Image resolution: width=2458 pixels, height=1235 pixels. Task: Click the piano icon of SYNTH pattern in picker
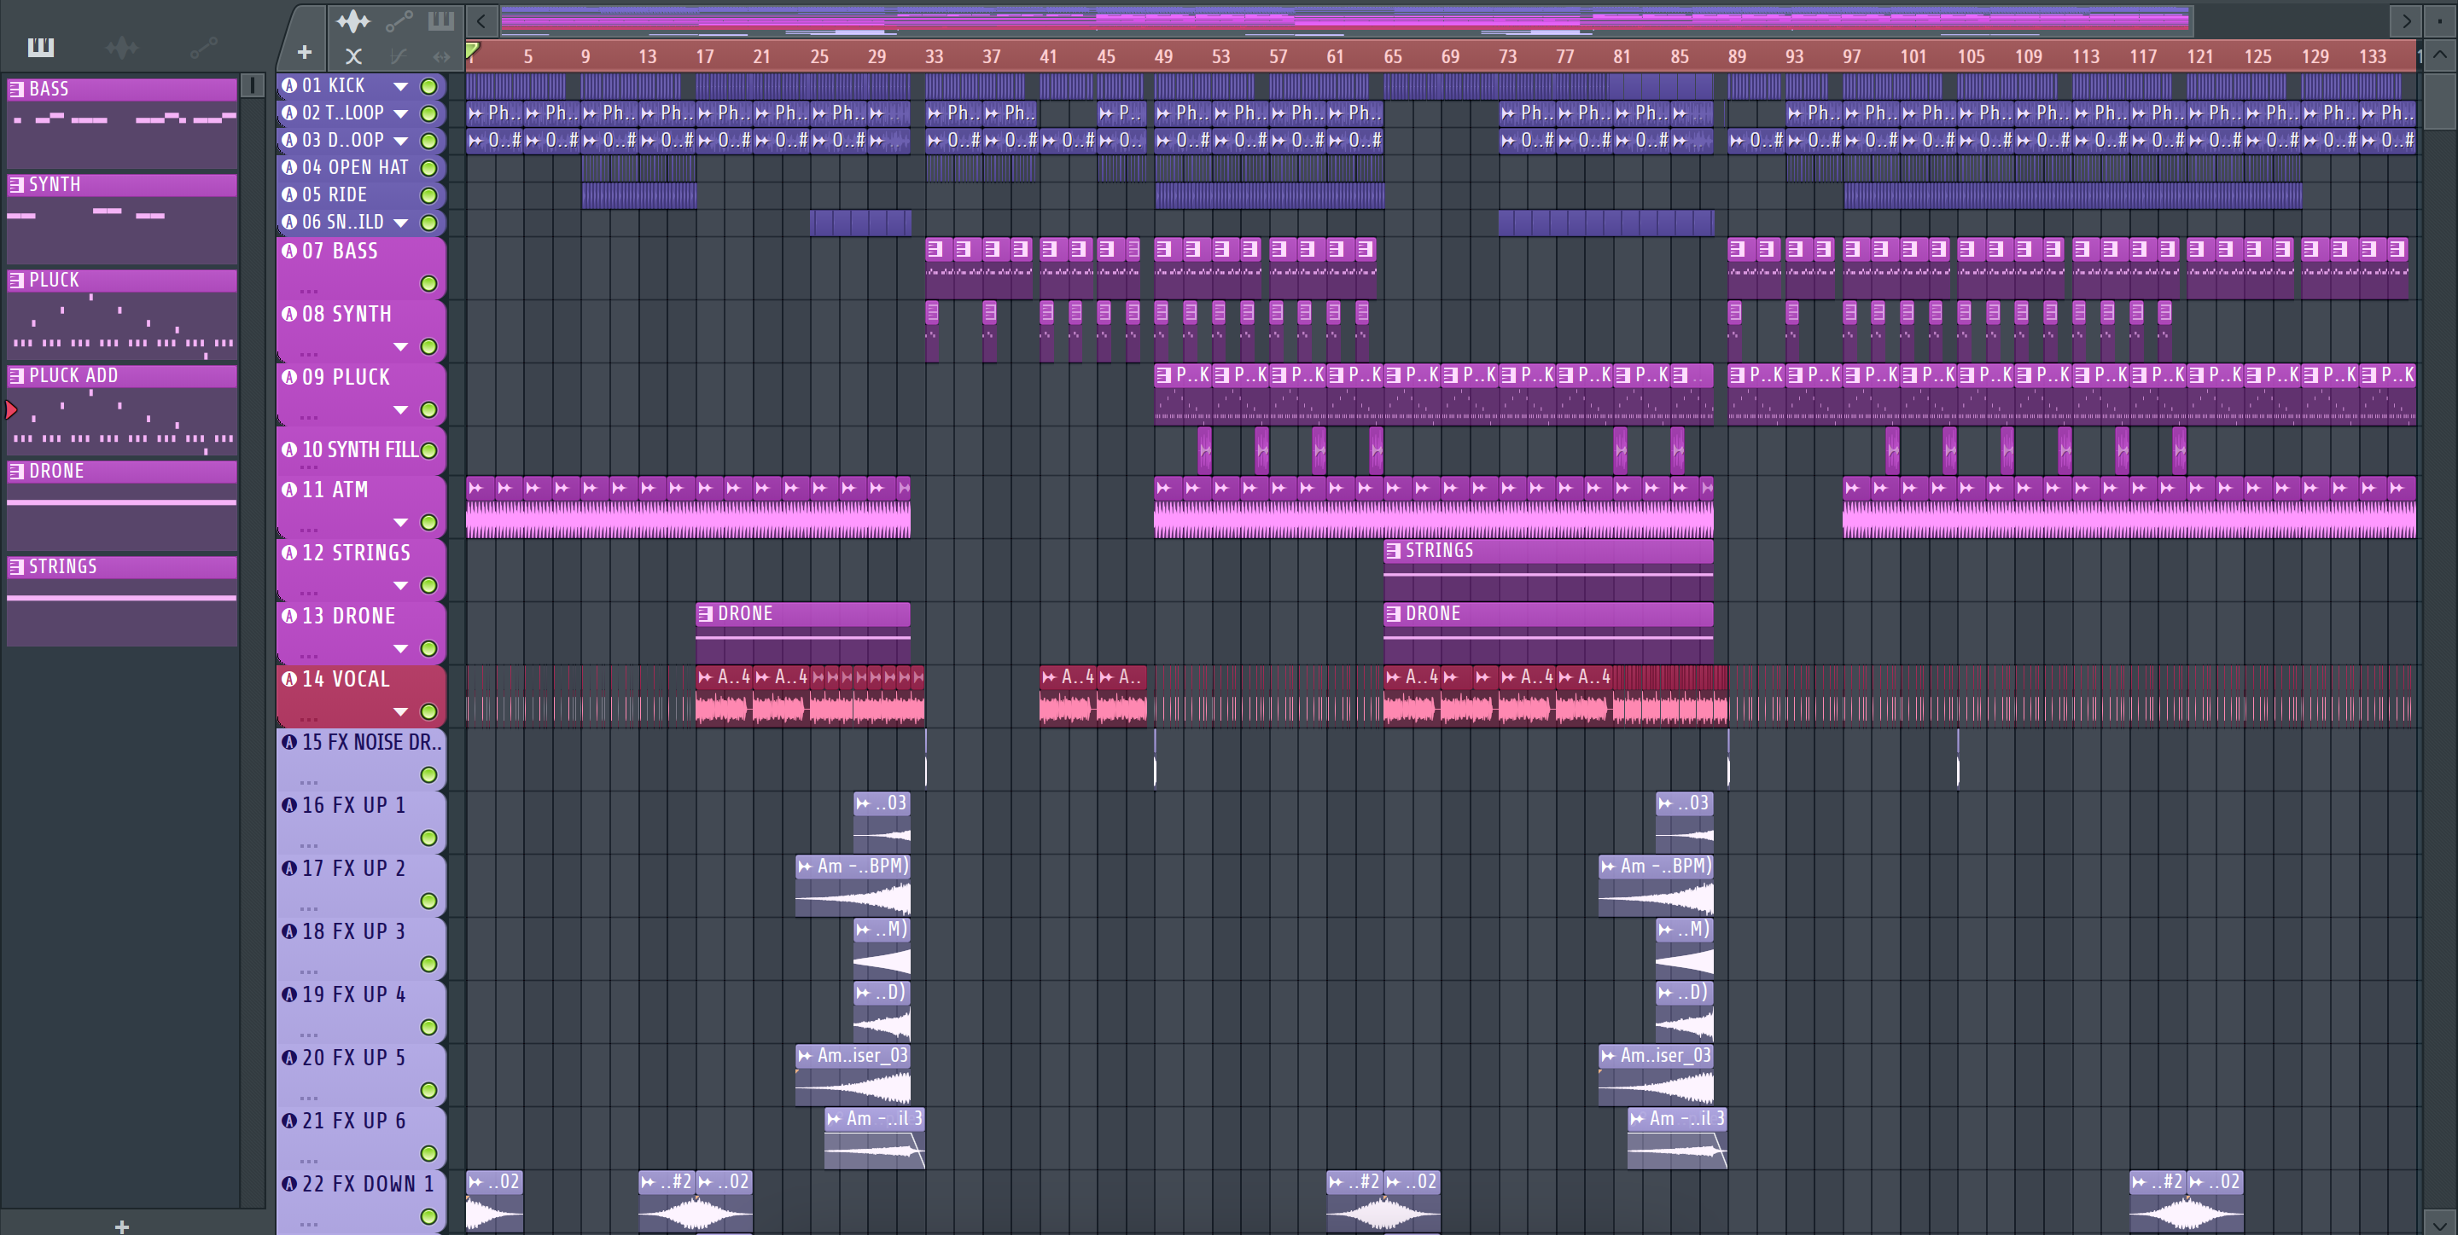(16, 185)
